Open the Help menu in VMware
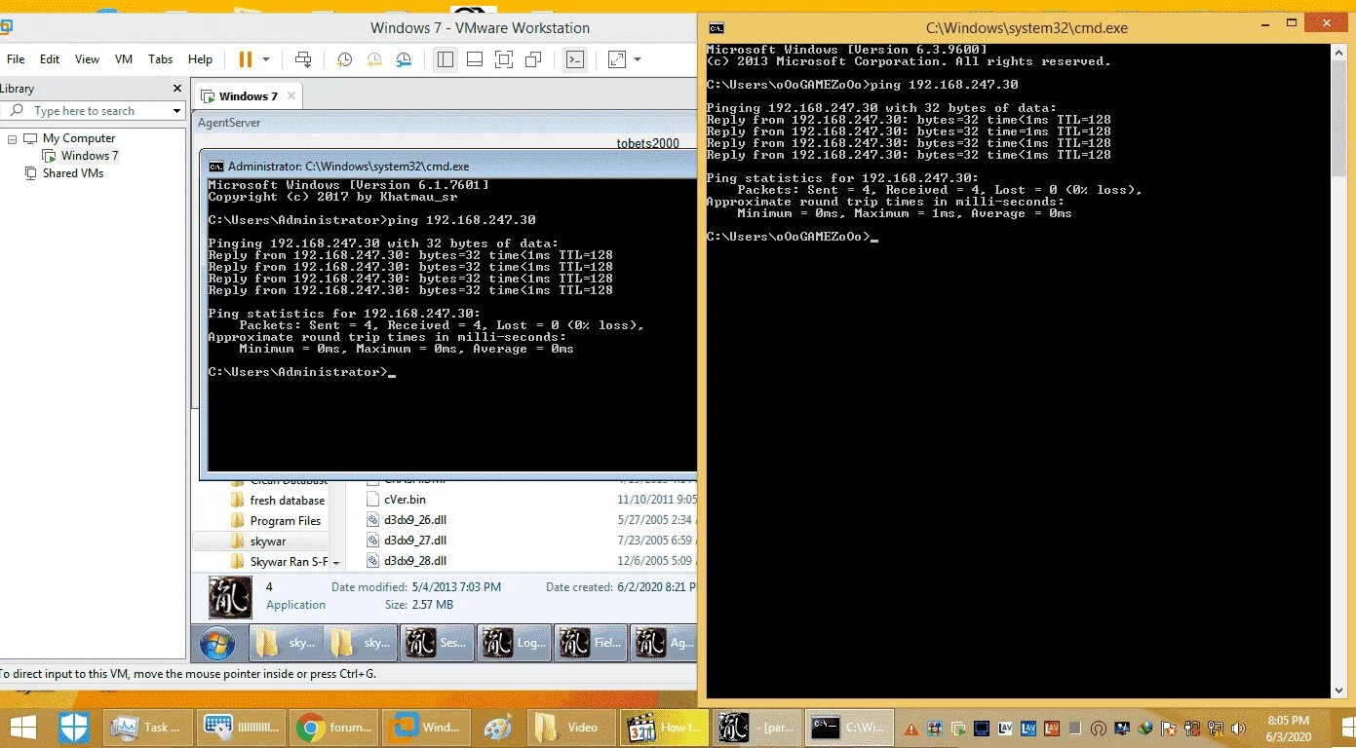 tap(200, 59)
